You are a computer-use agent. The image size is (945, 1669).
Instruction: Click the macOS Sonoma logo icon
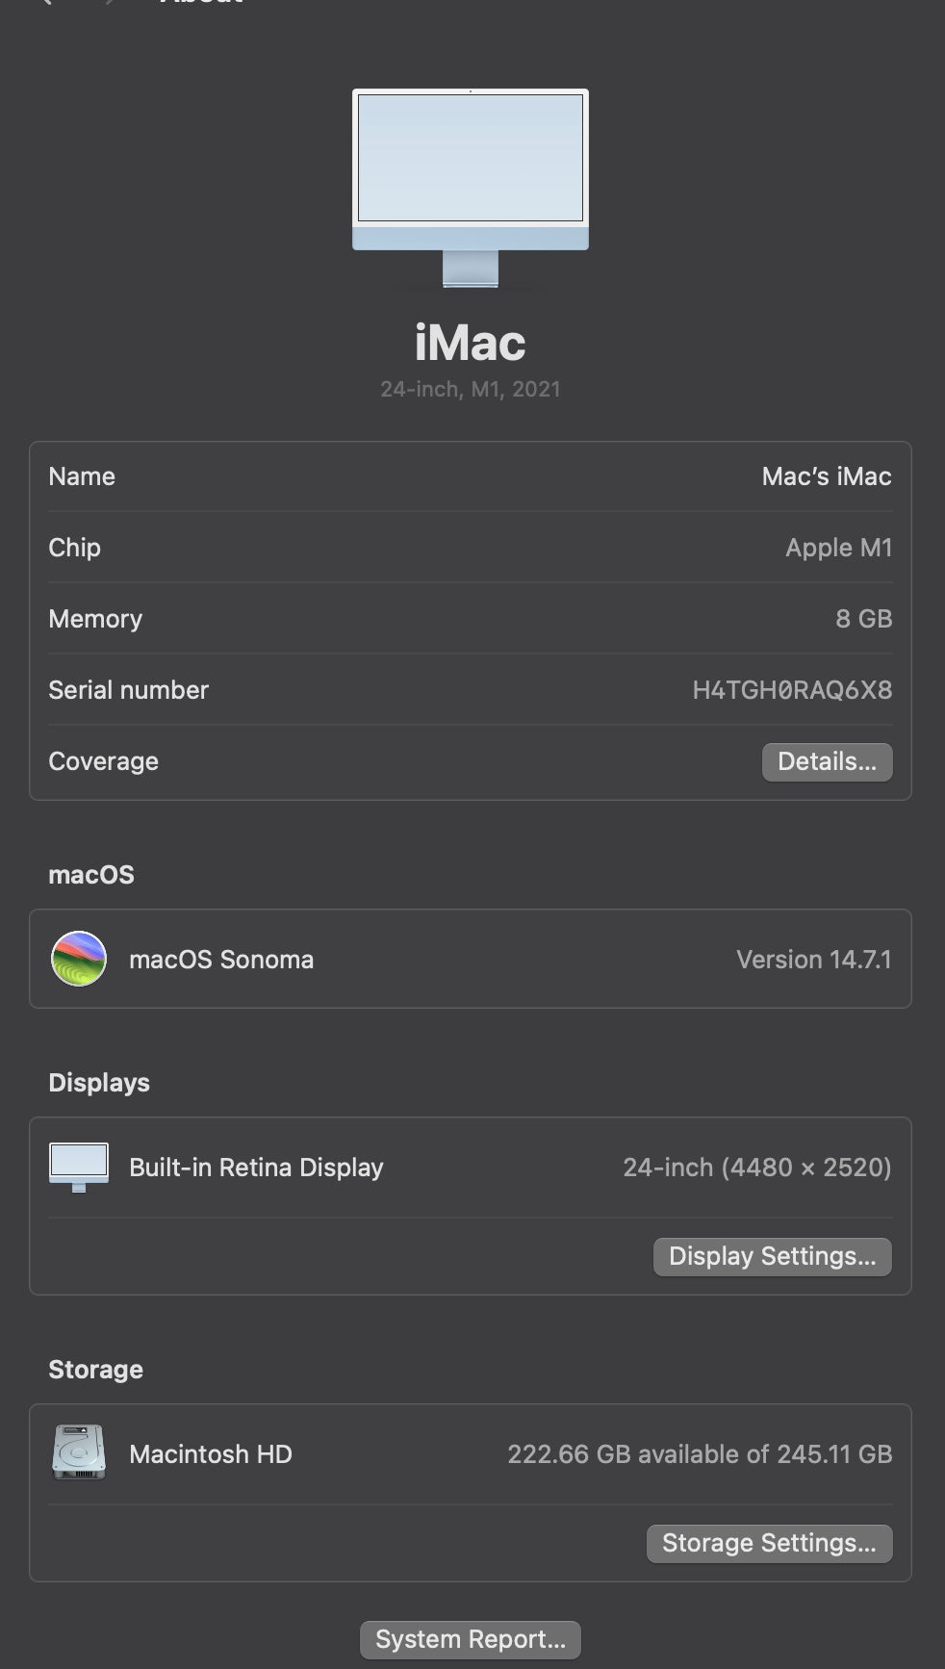coord(79,959)
